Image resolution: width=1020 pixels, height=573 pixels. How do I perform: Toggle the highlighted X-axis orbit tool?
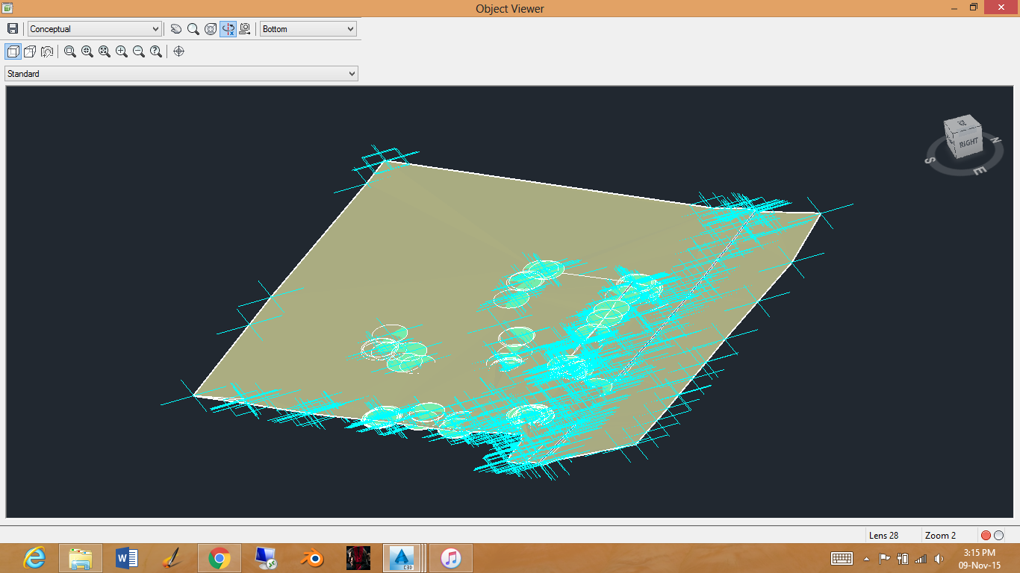point(228,29)
